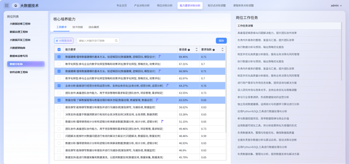Viewport: 349px width, 164px height.
Task: Open the admin user dropdown
Action: [x=336, y=5]
